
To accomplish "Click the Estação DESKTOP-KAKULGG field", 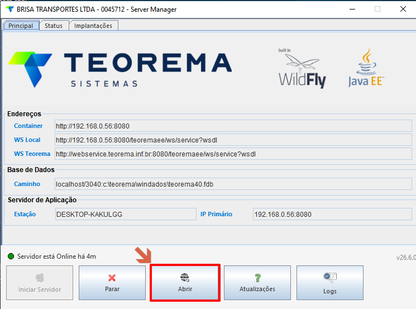I will tap(126, 214).
